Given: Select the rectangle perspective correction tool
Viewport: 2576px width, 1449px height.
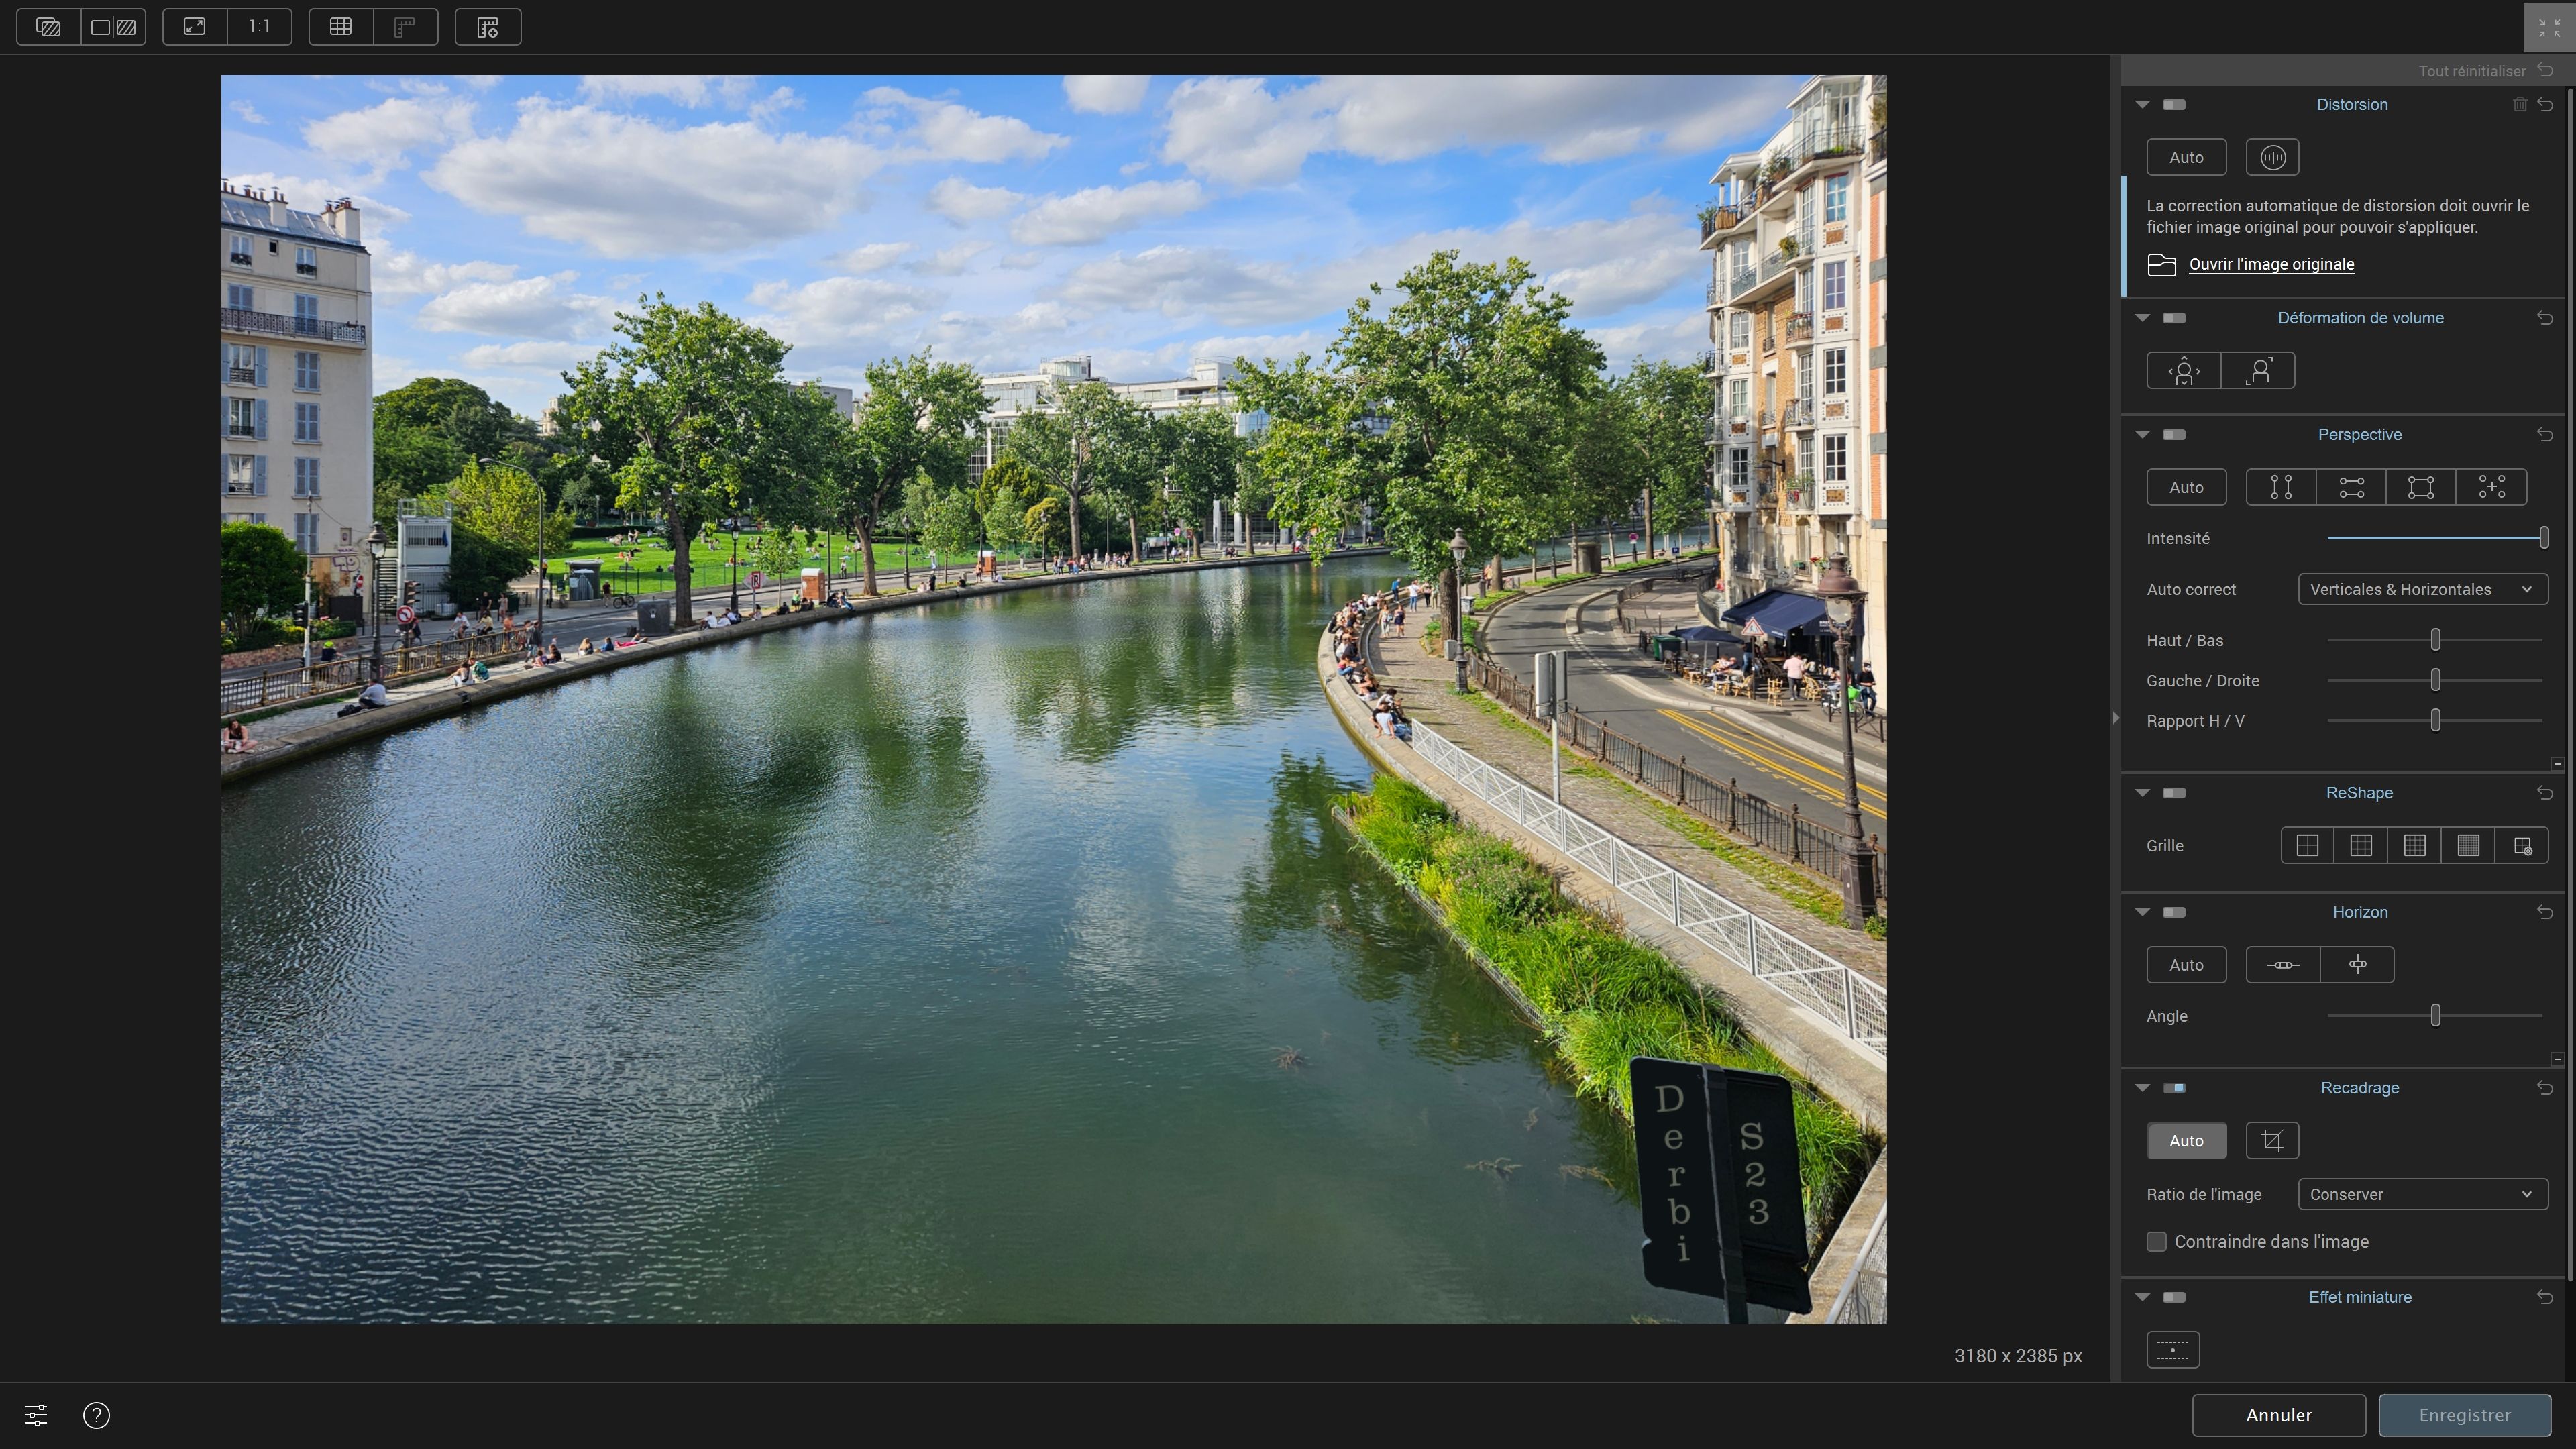Looking at the screenshot, I should pos(2420,487).
